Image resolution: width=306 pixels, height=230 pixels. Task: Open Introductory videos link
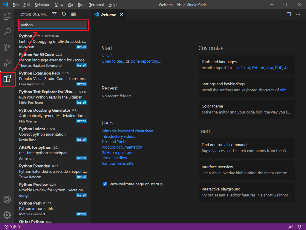tap(118, 137)
